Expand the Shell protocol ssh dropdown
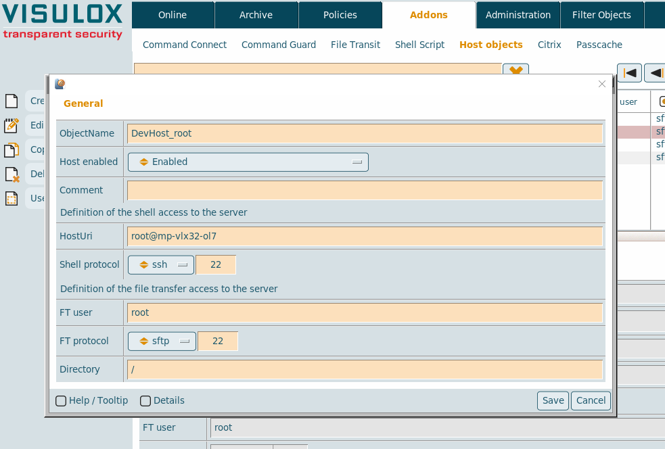 (x=161, y=265)
